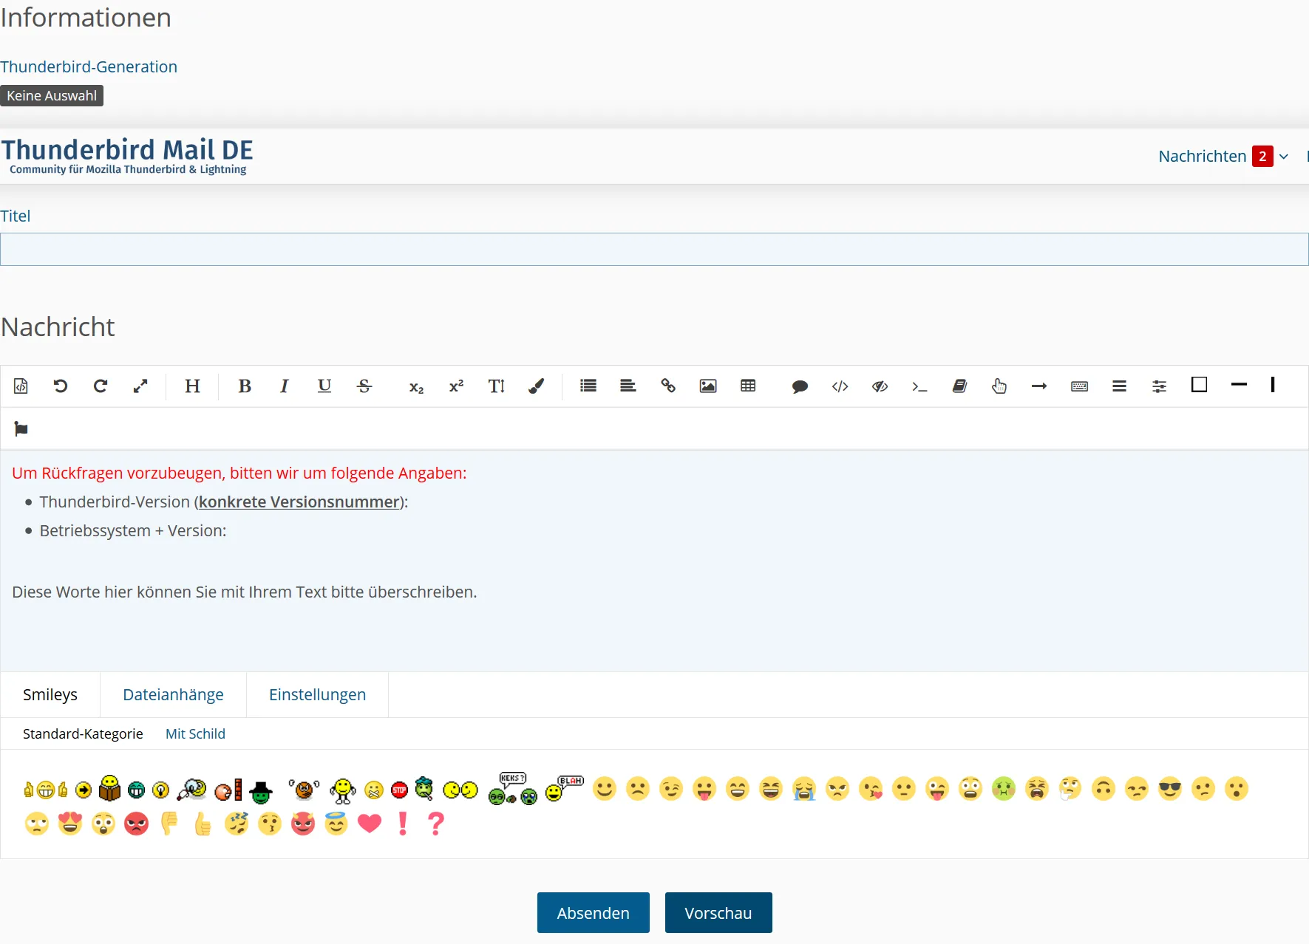This screenshot has height=944, width=1309.
Task: Insert the crying laughing smiley
Action: coord(804,789)
